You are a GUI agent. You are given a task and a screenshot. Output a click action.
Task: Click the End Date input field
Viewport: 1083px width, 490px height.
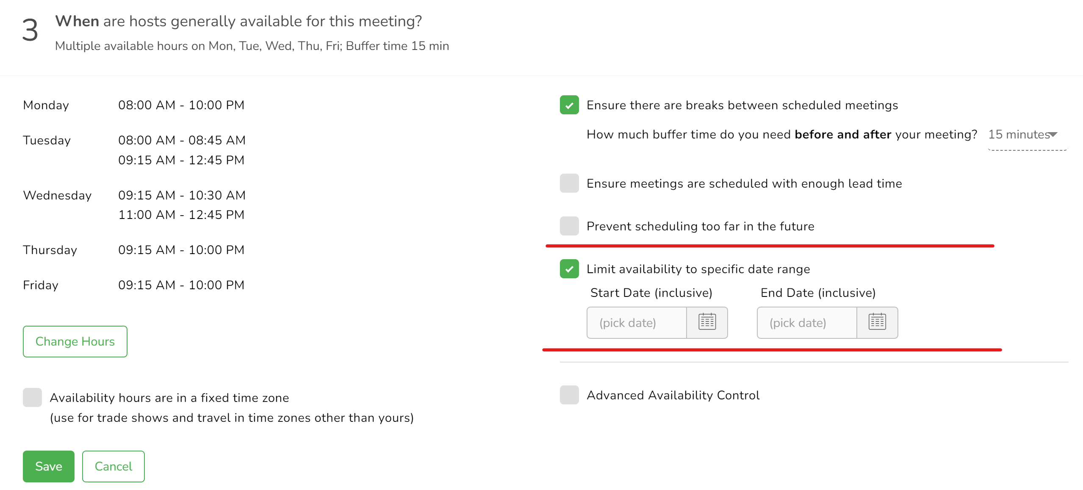806,323
